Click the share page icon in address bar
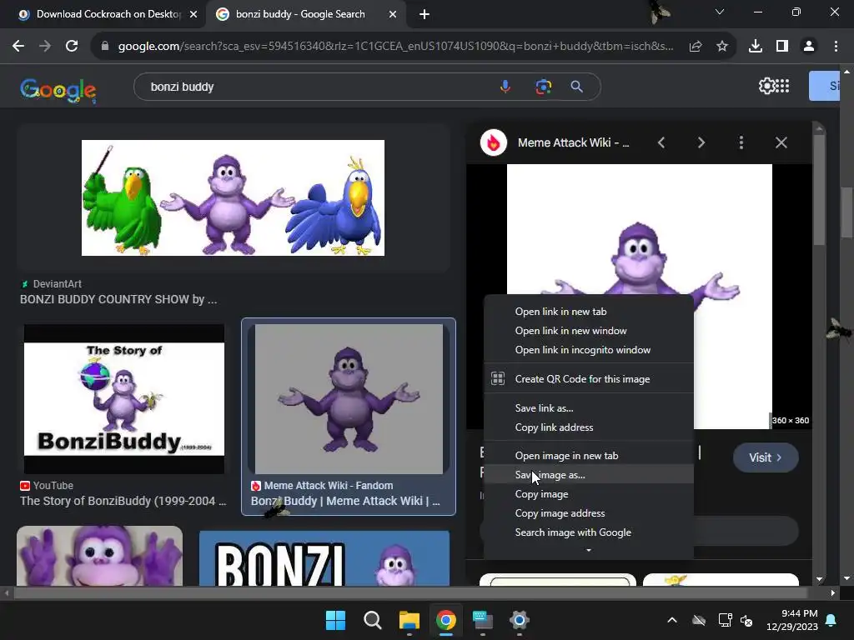Image resolution: width=854 pixels, height=640 pixels. click(696, 47)
